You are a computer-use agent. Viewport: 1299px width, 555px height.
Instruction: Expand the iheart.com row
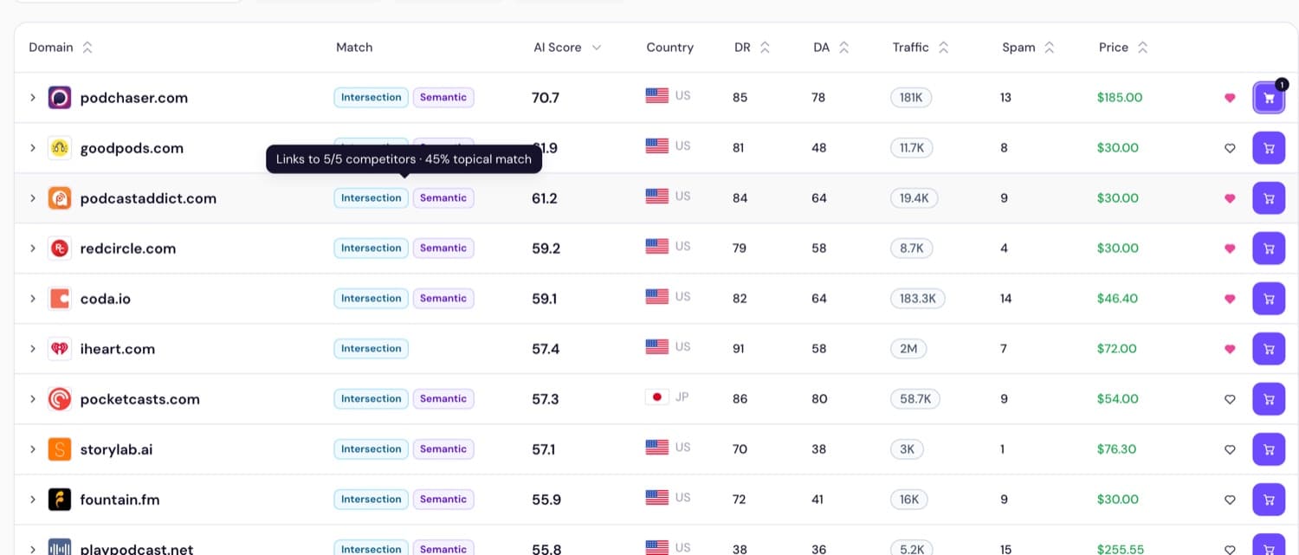pyautogui.click(x=33, y=349)
